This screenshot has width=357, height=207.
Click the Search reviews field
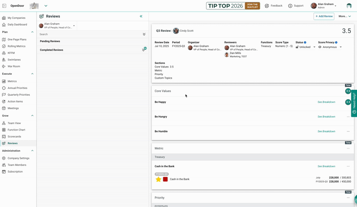pos(89,34)
